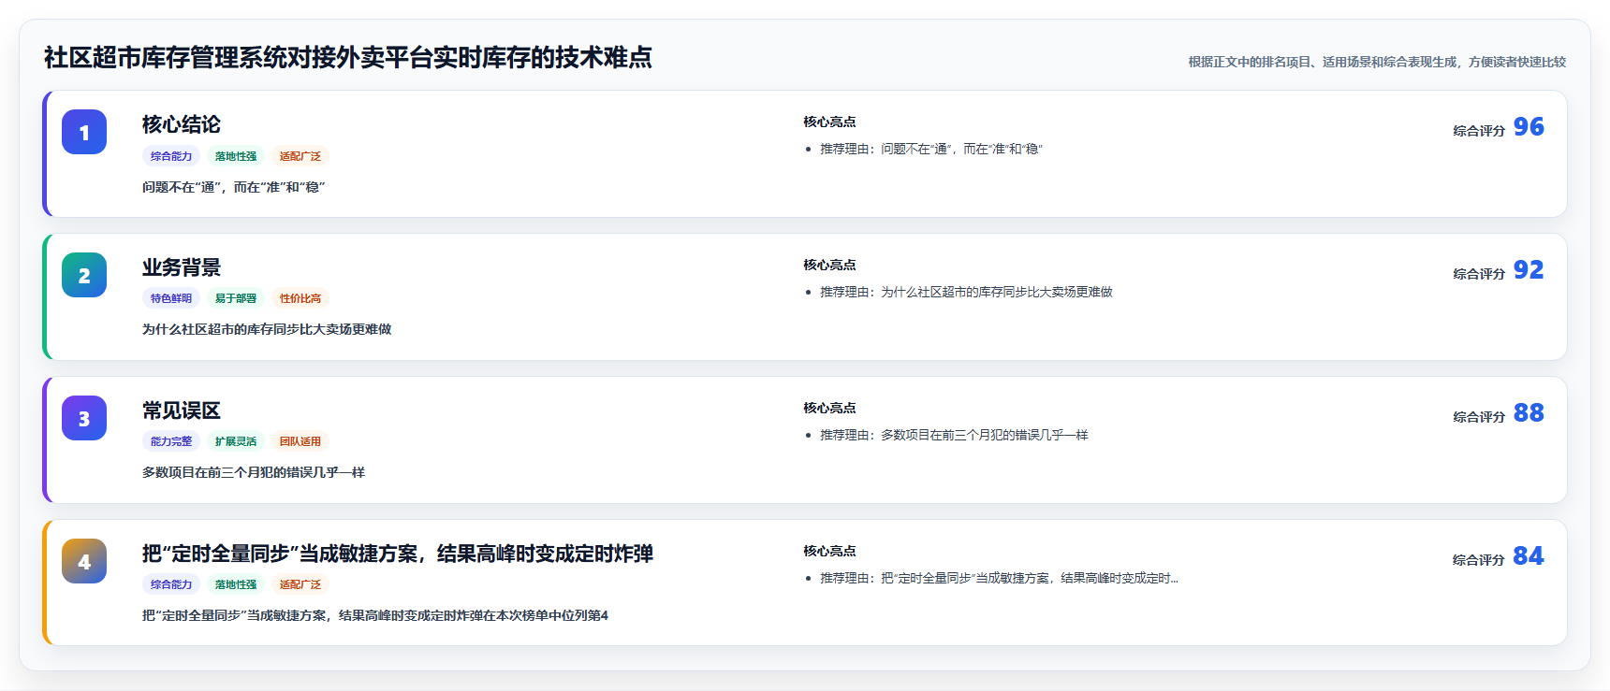Open the 把"定时全量同步"当成敏捷方案 card title
The image size is (1610, 691).
[x=398, y=554]
